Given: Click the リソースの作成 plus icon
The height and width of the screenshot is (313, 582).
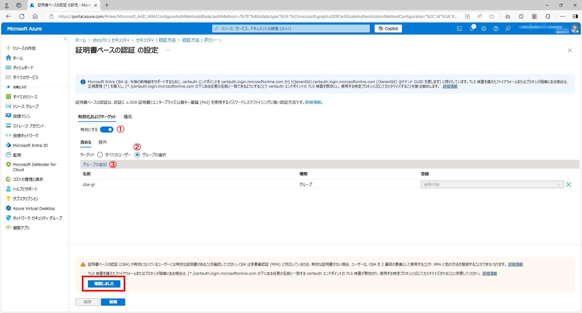Looking at the screenshot, I should (x=8, y=48).
